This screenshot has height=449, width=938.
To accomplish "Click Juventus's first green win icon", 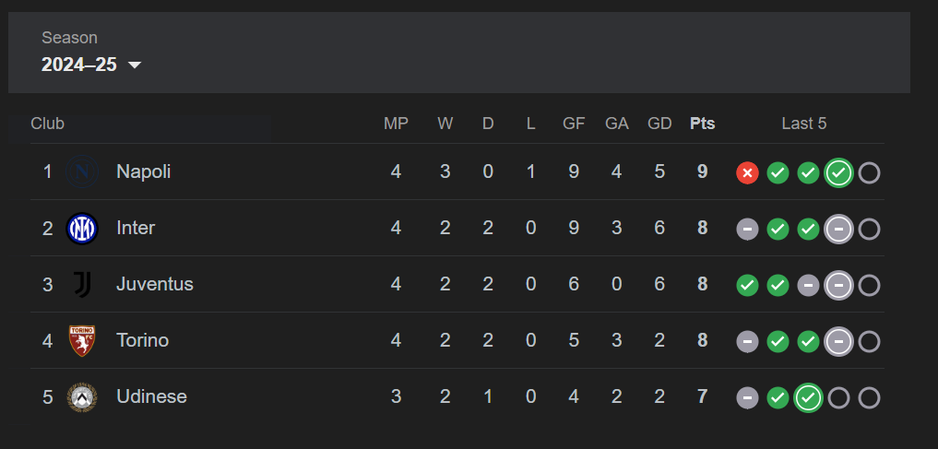I will click(747, 285).
